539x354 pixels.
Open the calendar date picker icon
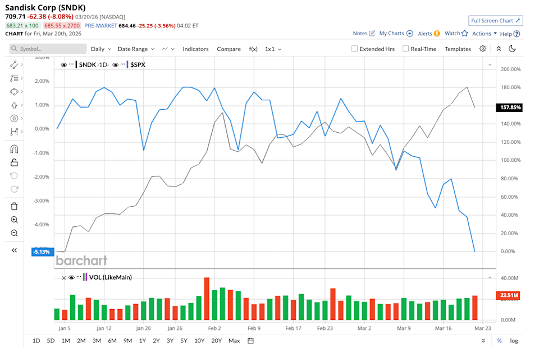(x=251, y=341)
